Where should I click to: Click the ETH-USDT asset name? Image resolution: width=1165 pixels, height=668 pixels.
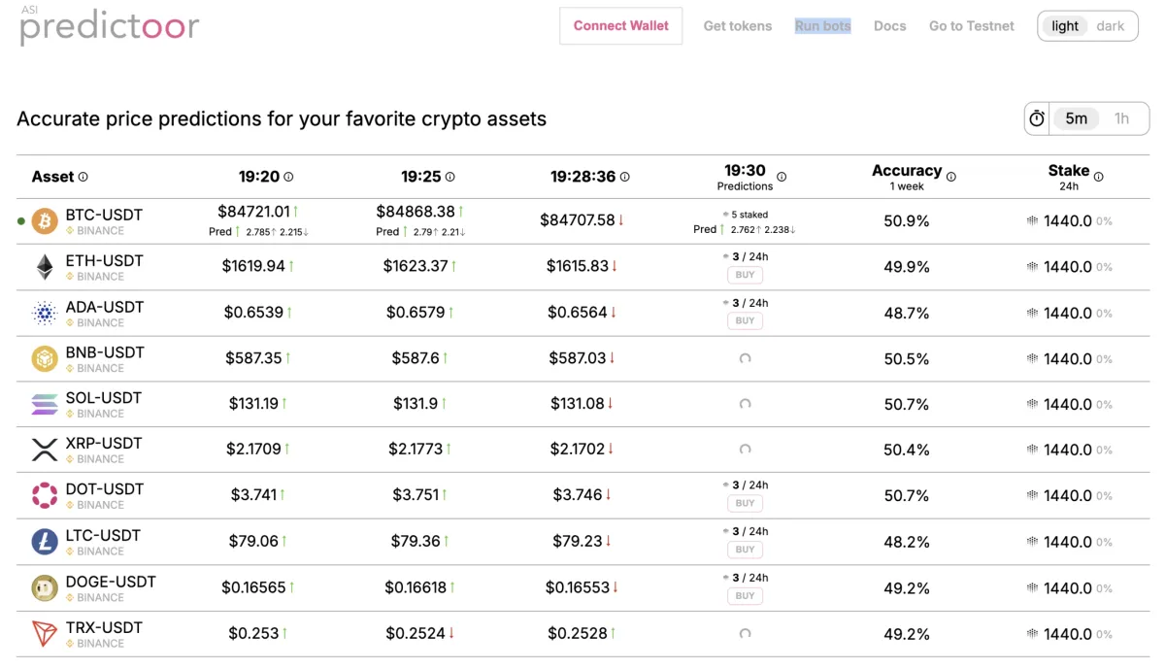(104, 260)
